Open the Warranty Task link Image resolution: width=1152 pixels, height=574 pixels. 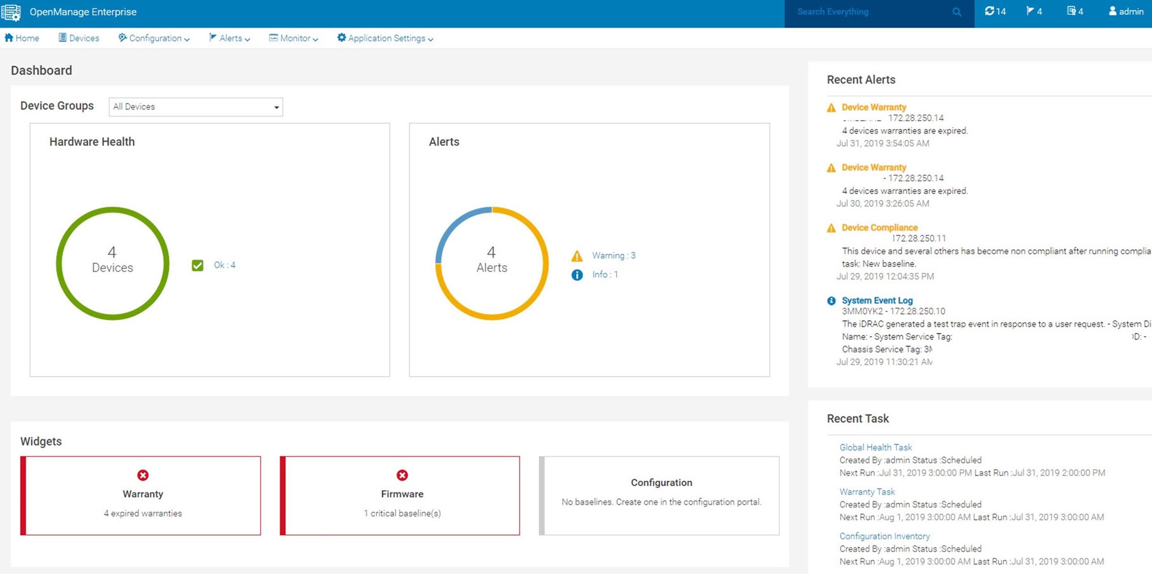(x=867, y=491)
